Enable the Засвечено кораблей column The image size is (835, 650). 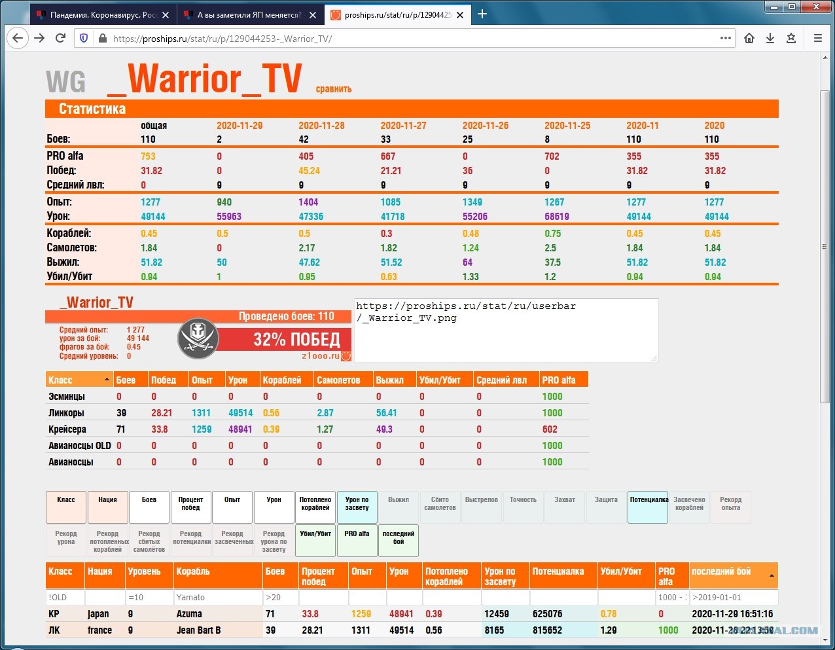689,507
